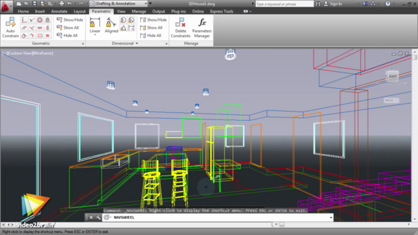This screenshot has width=418, height=235.
Task: Apply the Concentric geometric constraint
Action: pyautogui.click(x=40, y=20)
